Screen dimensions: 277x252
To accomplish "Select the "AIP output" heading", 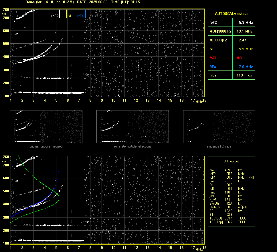I will tap(232, 161).
